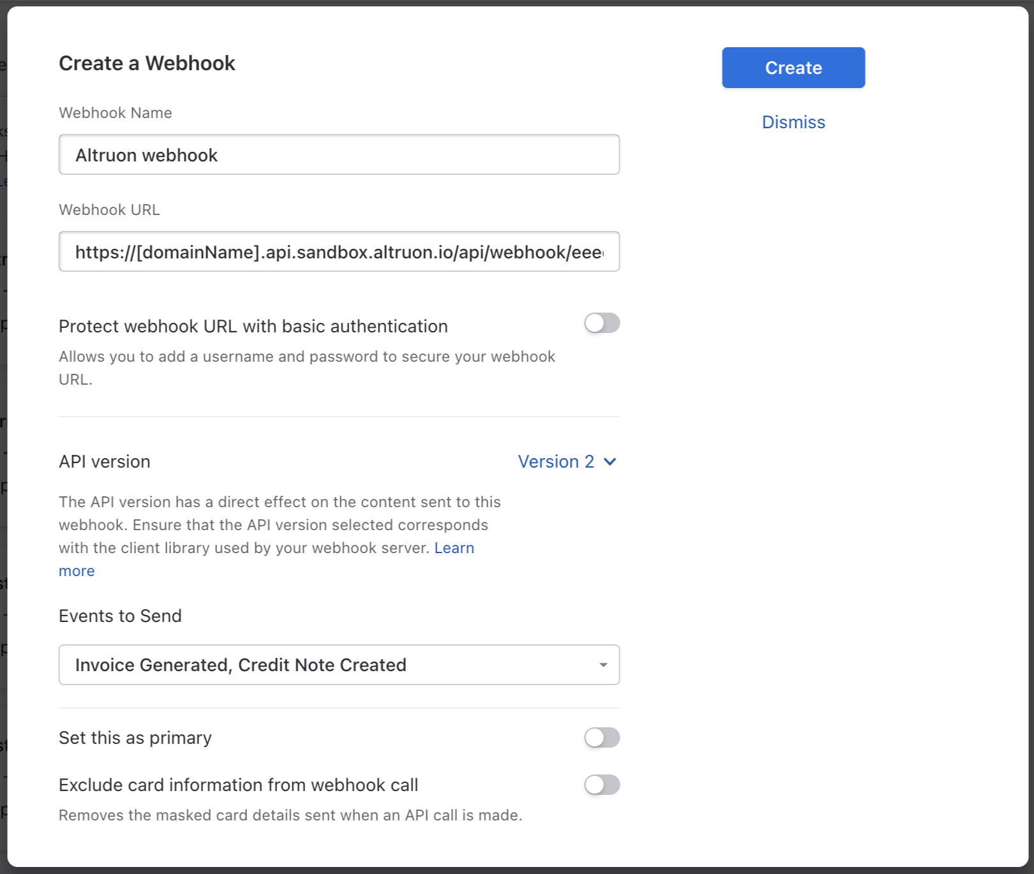Screen dimensions: 1034x874
Task: Click the Webhook Name label
Action: [115, 112]
